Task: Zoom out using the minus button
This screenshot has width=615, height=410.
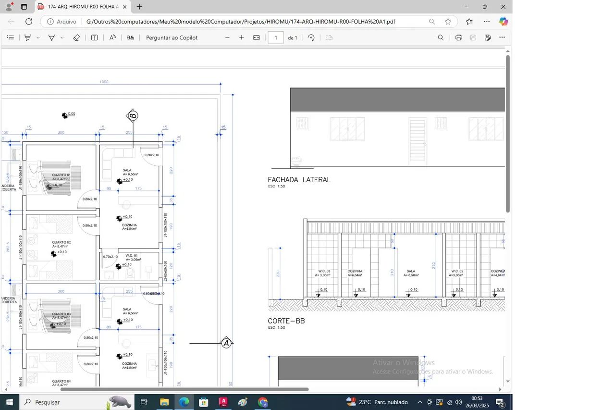Action: click(227, 37)
